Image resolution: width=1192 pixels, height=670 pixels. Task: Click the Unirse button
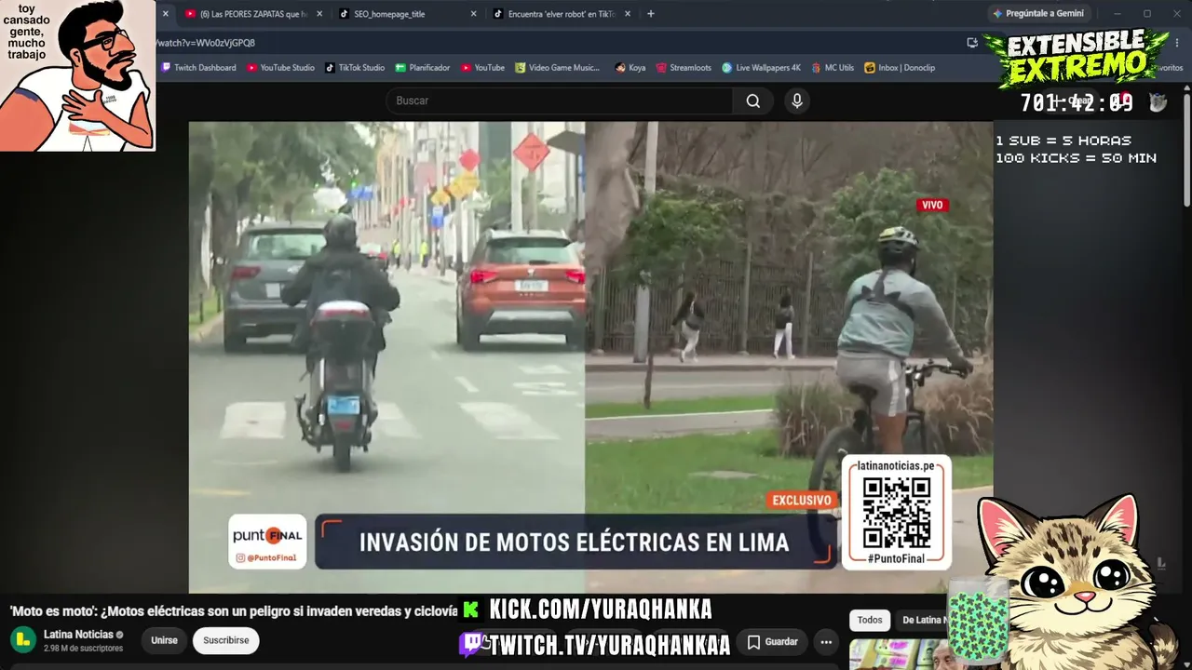point(164,641)
